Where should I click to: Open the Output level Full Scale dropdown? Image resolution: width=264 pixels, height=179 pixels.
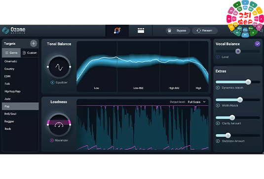[x=196, y=102]
